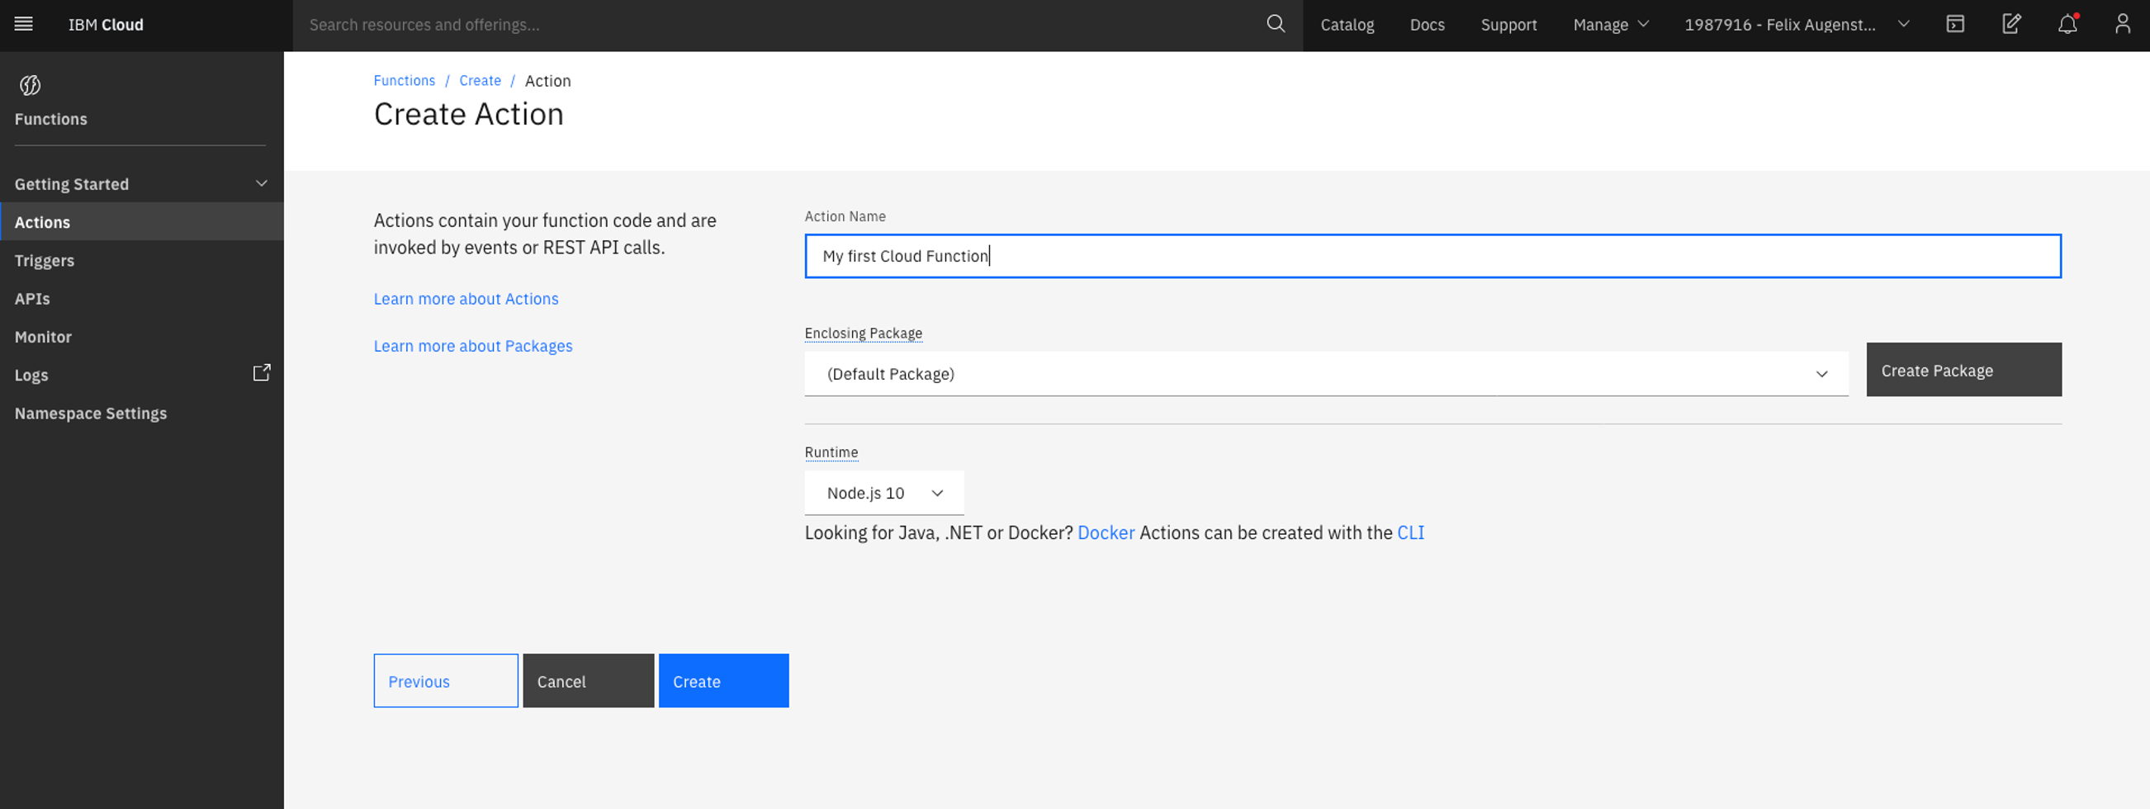Open the Enclosing Package dropdown
Viewport: 2150px width, 809px height.
pos(1325,374)
